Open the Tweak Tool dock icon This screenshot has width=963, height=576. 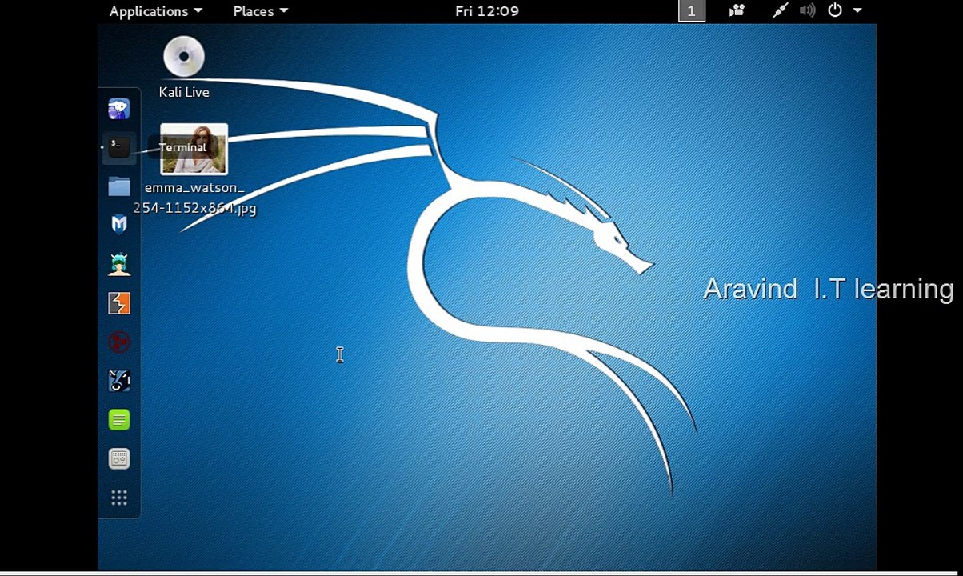point(119,459)
